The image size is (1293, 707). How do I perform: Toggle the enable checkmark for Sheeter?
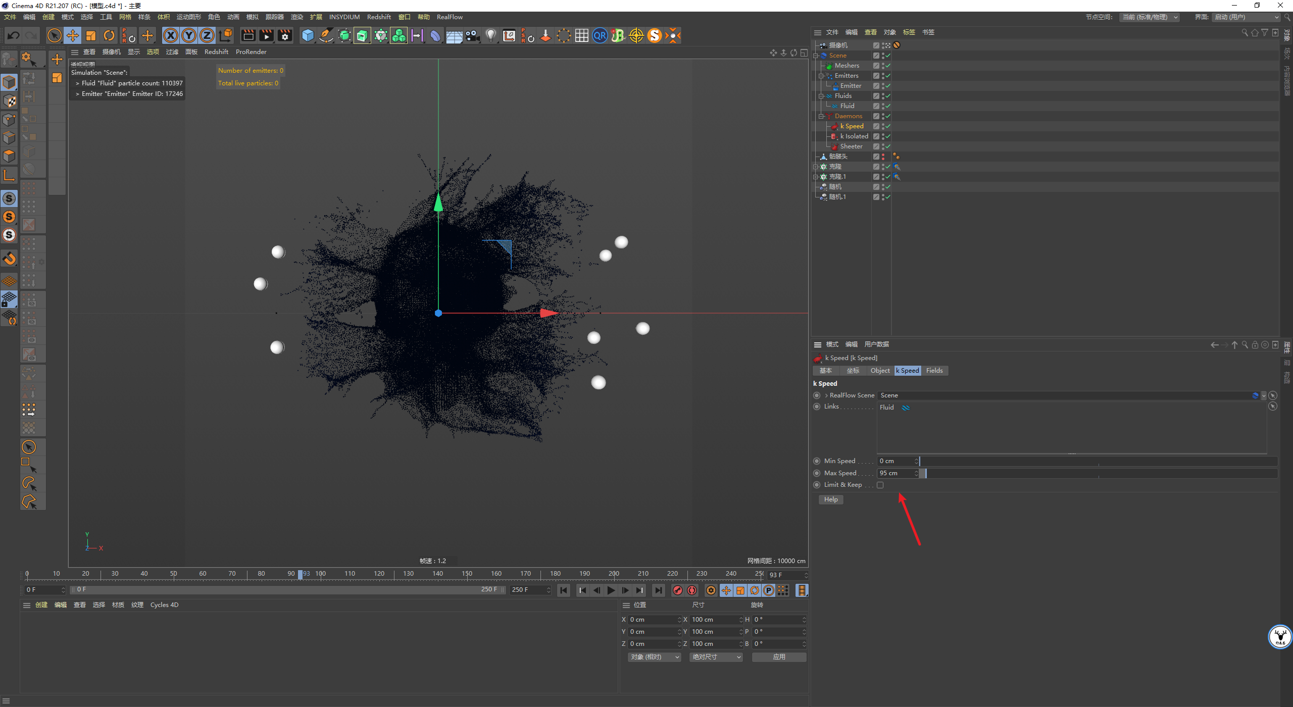click(888, 146)
